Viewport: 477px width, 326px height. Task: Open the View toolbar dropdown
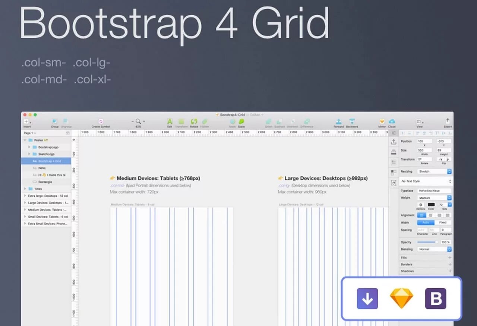click(x=420, y=121)
